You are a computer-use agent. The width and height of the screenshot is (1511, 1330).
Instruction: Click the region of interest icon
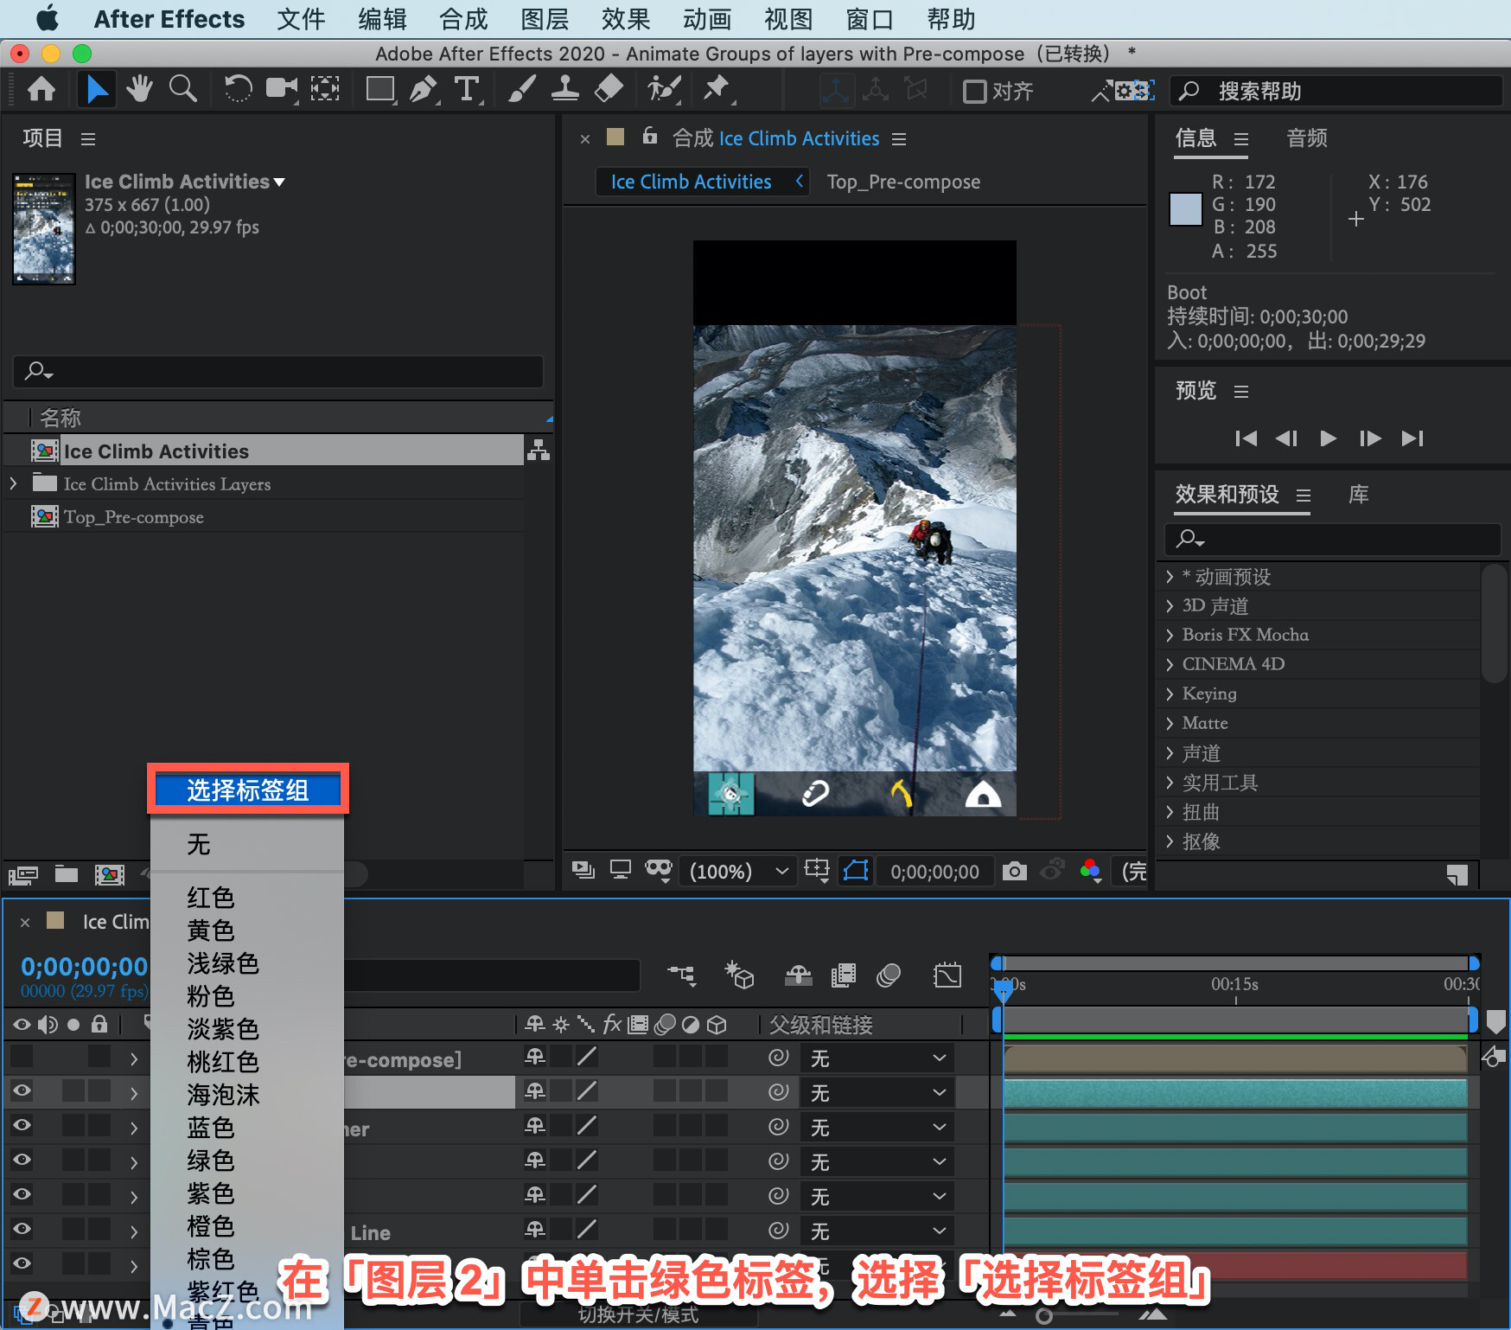click(x=817, y=871)
